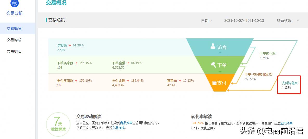
Task: Click red up arrow beside 客单价
Action: (180, 81)
